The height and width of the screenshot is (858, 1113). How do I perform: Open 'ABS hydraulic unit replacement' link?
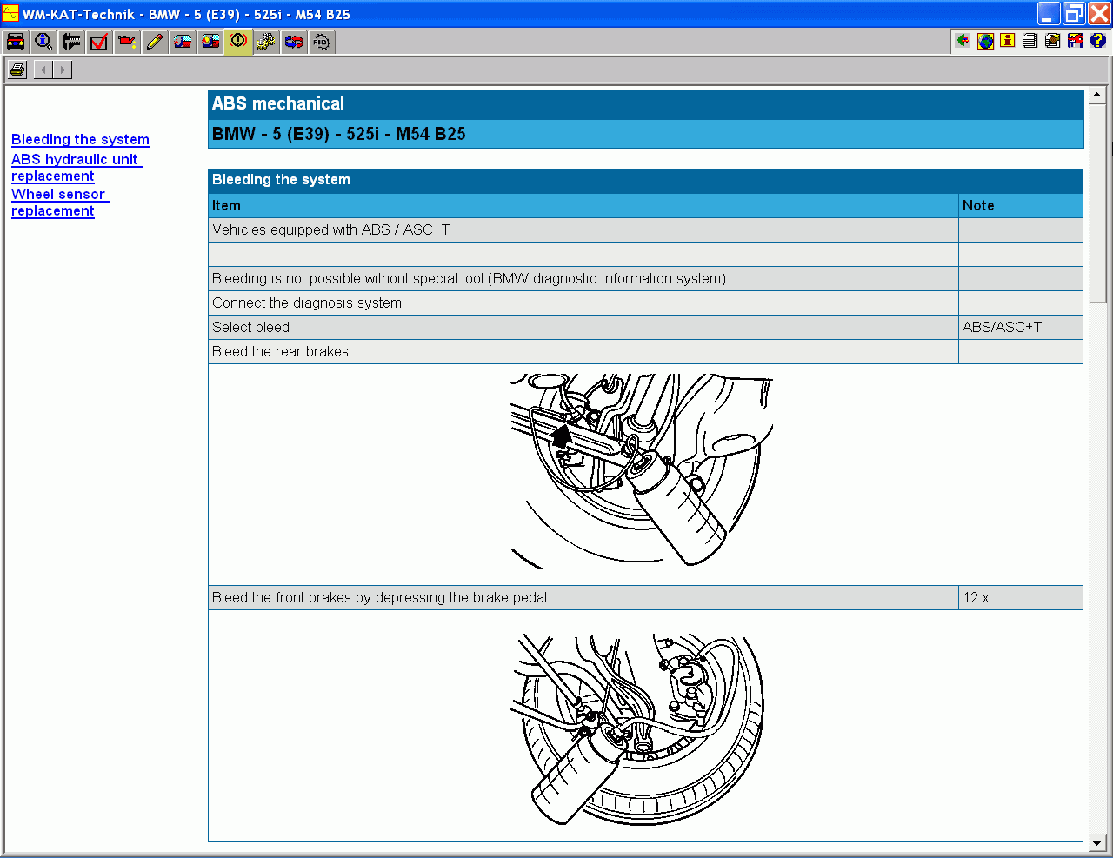pyautogui.click(x=76, y=167)
